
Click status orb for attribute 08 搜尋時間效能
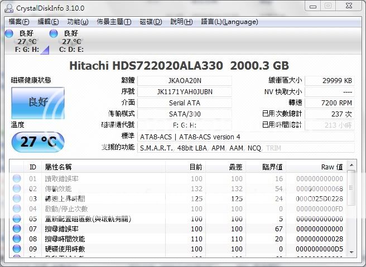pos(17,239)
